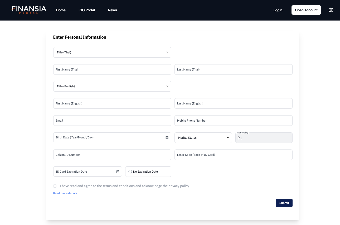Expand the Title (Thai) dropdown

pyautogui.click(x=112, y=52)
